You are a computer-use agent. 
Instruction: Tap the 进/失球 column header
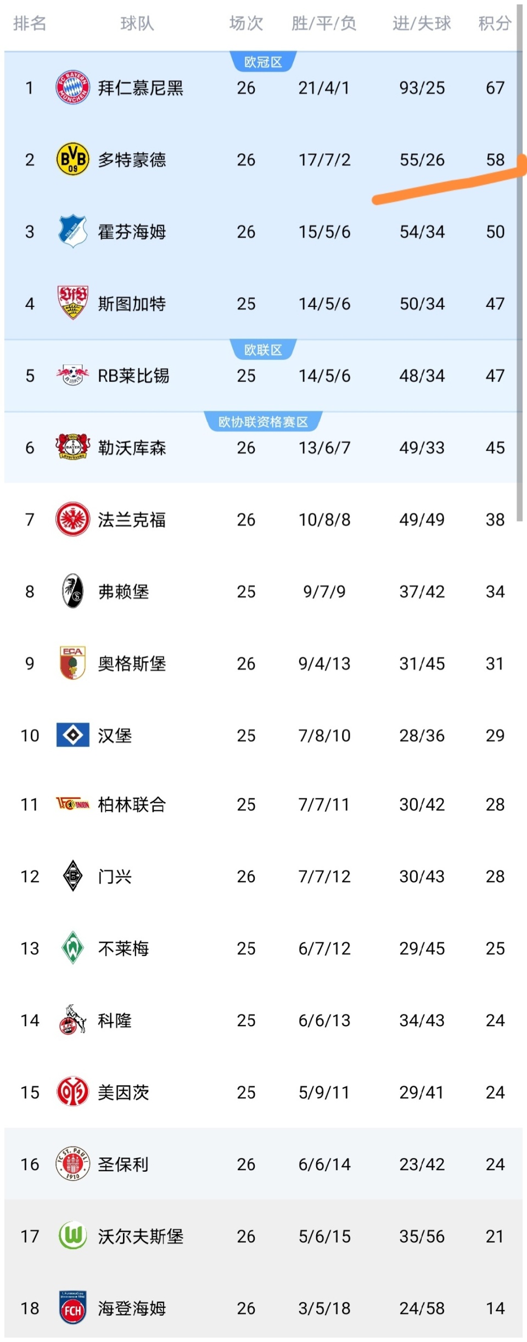tap(422, 23)
